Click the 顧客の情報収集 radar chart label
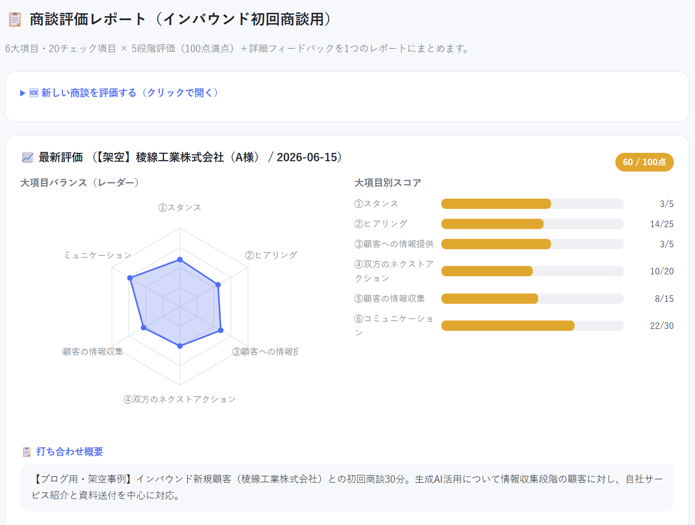This screenshot has height=525, width=695. pos(93,351)
